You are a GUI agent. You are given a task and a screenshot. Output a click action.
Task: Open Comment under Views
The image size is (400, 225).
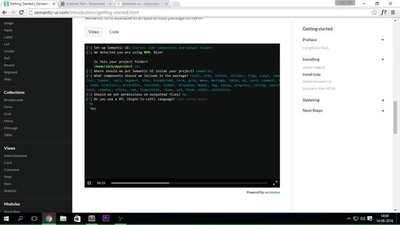(11, 170)
